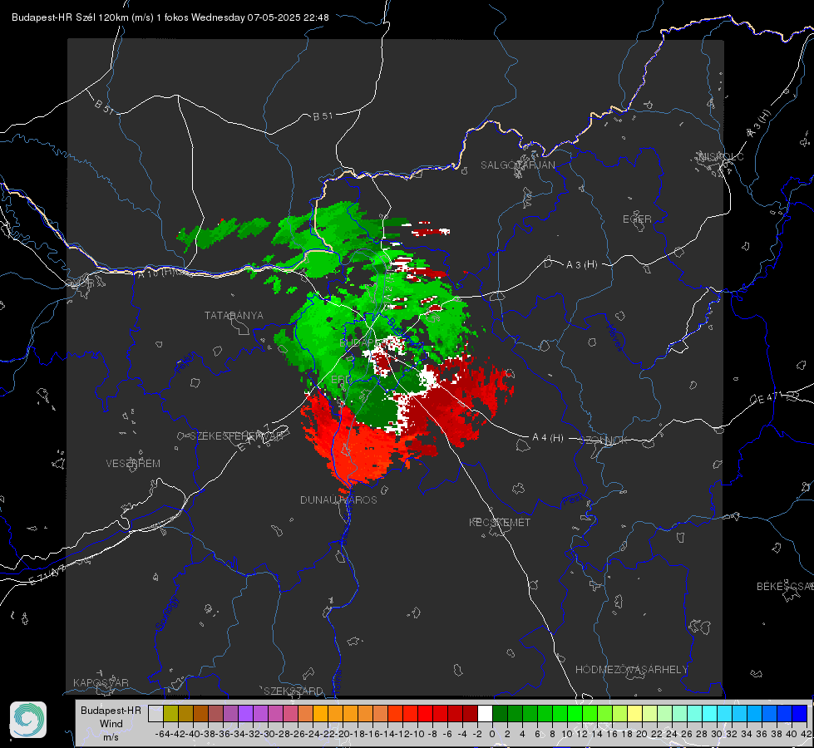Click the EGER city label

tap(637, 219)
